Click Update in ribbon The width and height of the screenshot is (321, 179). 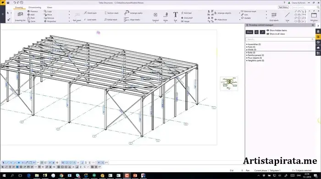pyautogui.click(x=246, y=18)
